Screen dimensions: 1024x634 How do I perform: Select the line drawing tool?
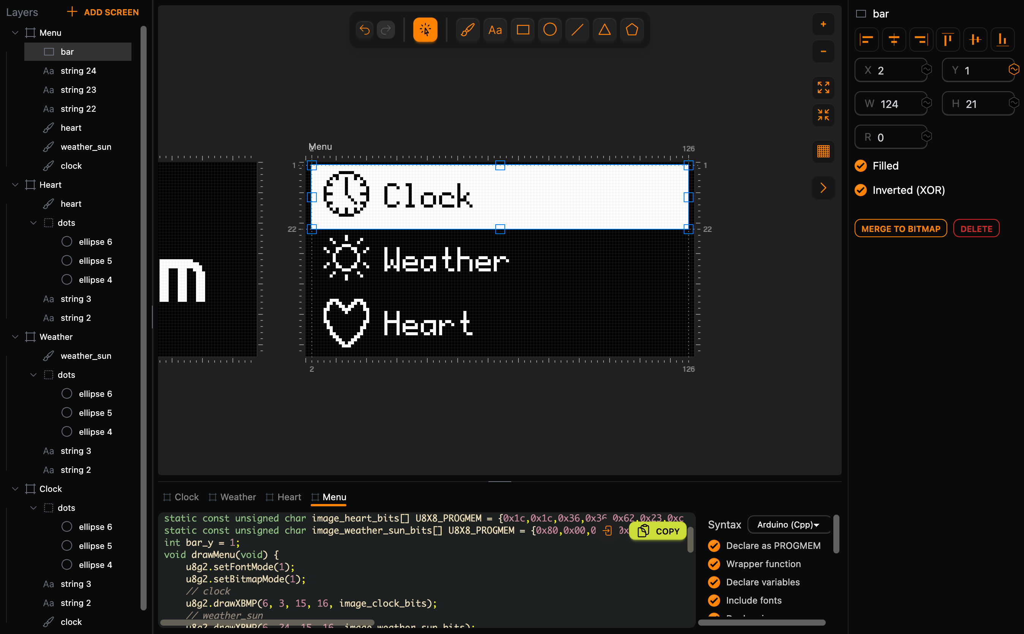tap(577, 30)
